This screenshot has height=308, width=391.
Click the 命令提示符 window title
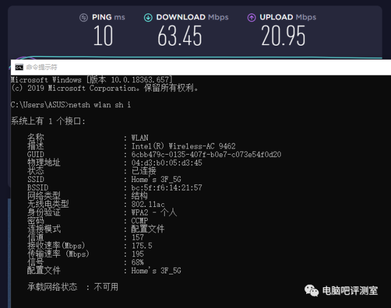point(41,67)
